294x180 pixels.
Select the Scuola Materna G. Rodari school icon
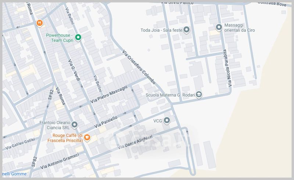click(x=199, y=94)
